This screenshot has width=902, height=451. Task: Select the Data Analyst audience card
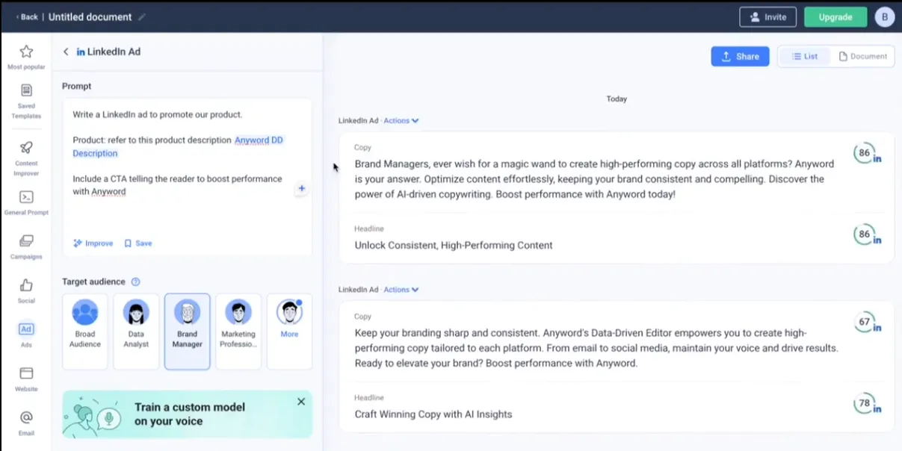click(136, 332)
